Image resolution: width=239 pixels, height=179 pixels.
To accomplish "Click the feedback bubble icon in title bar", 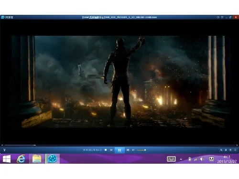I will tap(218, 17).
